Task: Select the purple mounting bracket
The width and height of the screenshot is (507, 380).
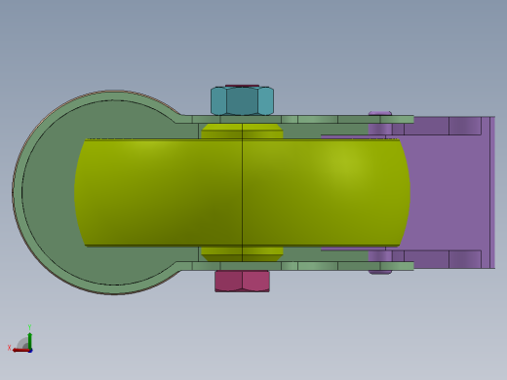Action: pos(450,192)
